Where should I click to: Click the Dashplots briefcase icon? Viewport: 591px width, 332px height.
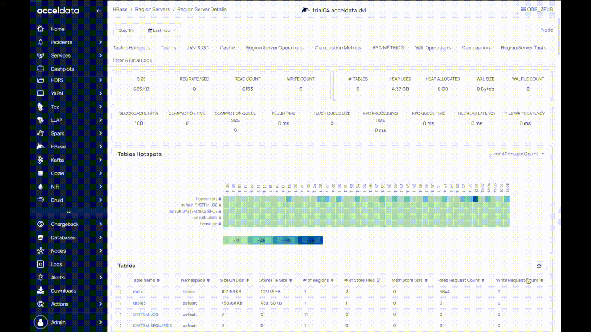[x=41, y=69]
